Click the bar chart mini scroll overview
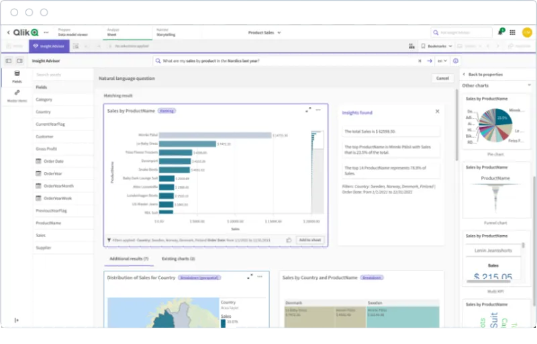This screenshot has height=344, width=537. [317, 171]
